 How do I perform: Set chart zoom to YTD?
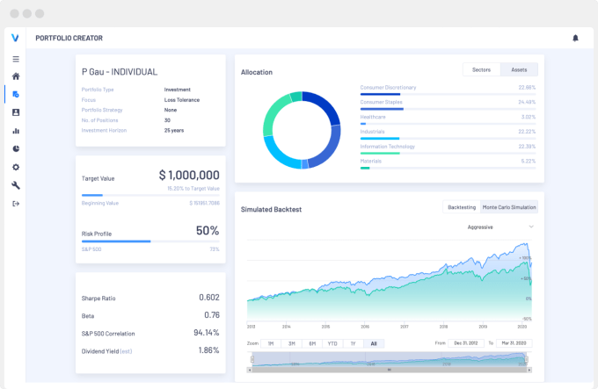332,343
